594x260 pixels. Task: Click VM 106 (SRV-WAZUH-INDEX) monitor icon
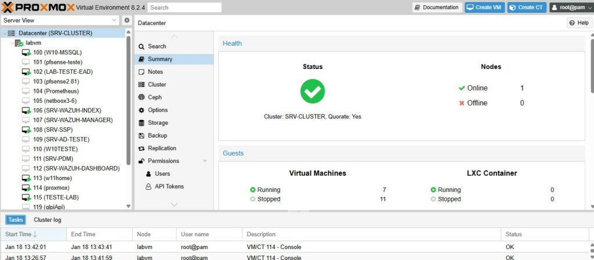[26, 110]
